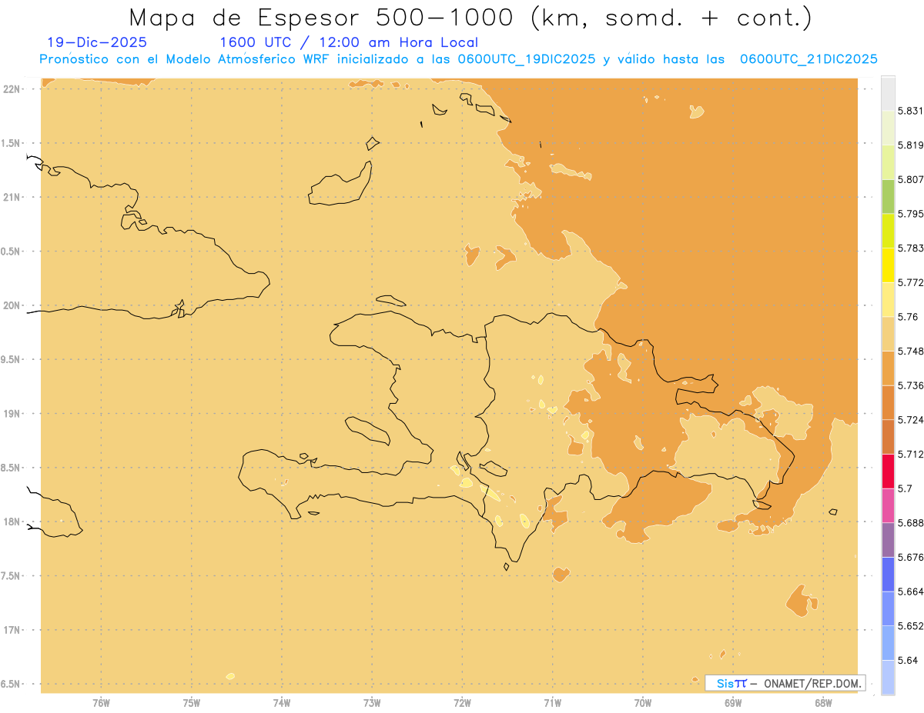Click the 75W longitude label
This screenshot has width=924, height=713.
(x=191, y=702)
